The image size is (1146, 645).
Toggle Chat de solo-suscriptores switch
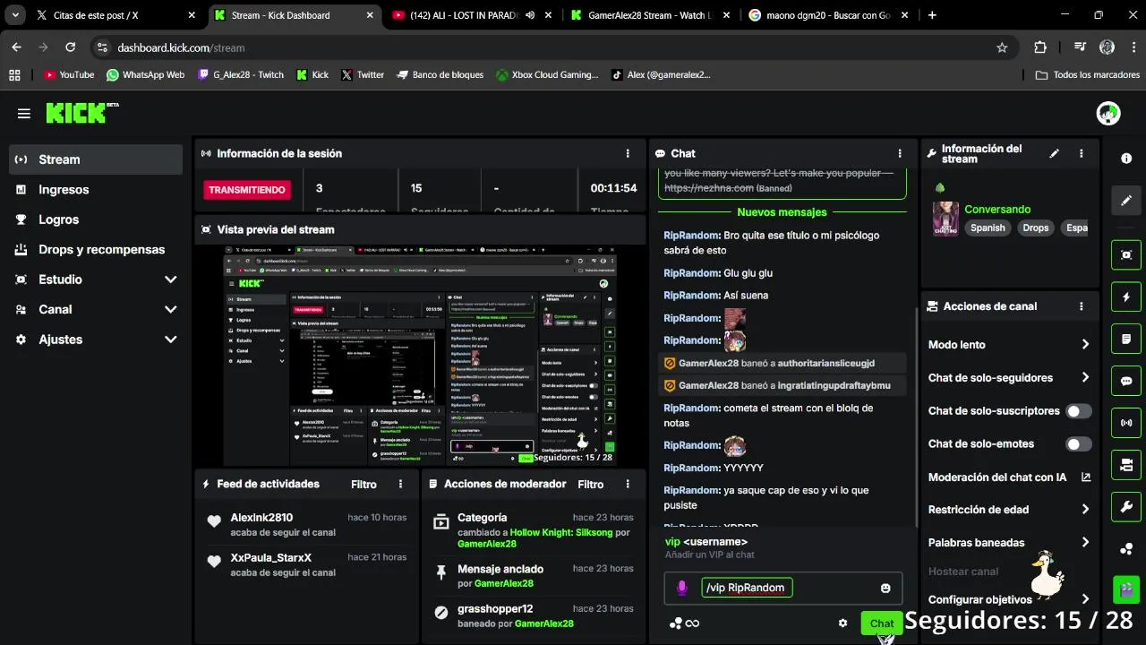click(1079, 411)
